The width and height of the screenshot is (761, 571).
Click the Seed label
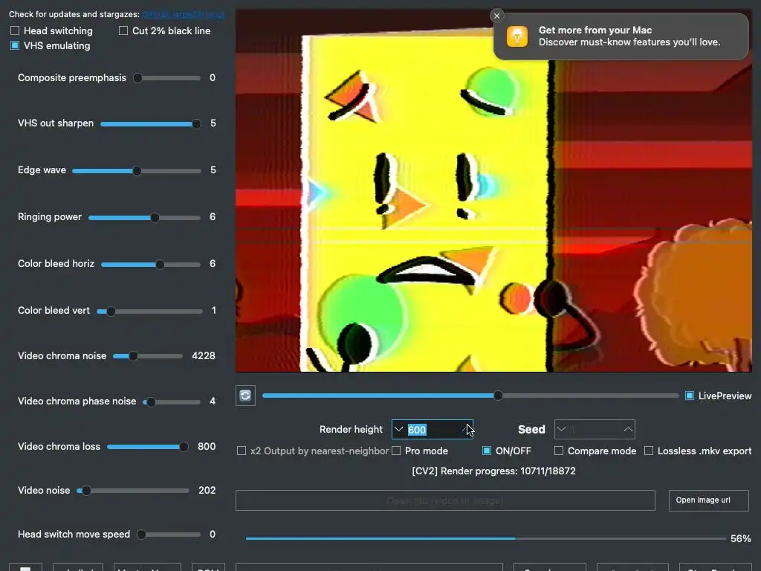[x=531, y=429]
